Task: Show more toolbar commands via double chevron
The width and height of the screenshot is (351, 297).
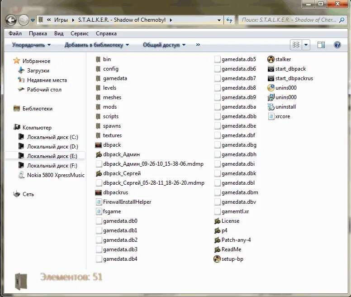Action: (198, 45)
